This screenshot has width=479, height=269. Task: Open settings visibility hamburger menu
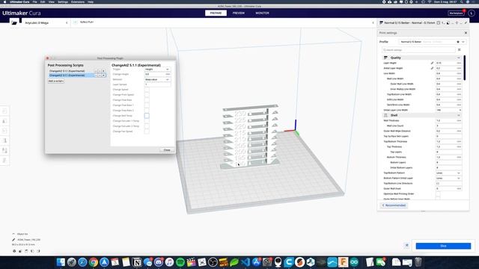click(x=459, y=50)
